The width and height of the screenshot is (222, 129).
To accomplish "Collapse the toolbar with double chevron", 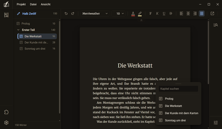I will (x=141, y=20).
